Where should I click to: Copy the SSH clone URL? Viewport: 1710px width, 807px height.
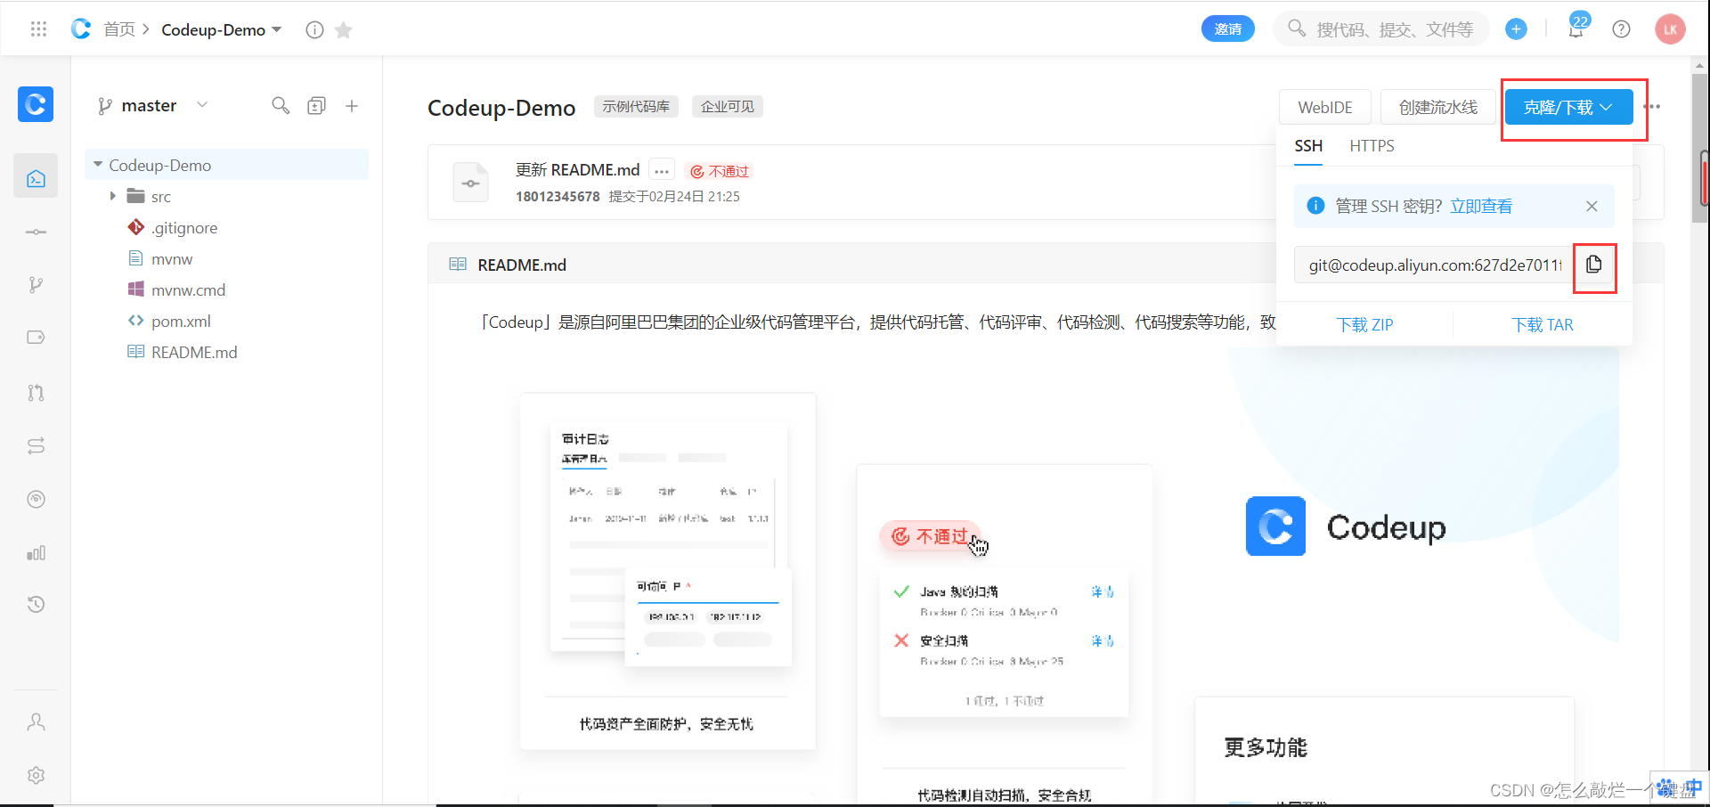(x=1594, y=265)
